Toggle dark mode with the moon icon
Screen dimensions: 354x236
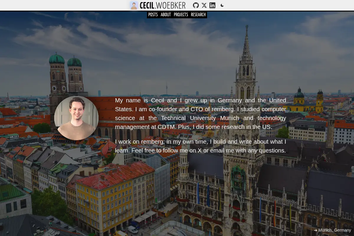(x=222, y=5)
